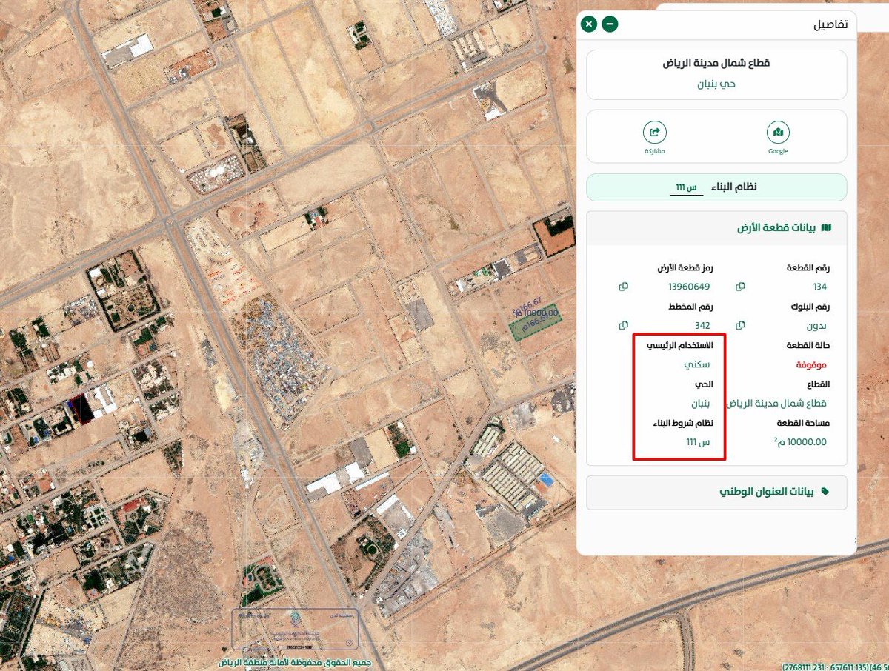889x671 pixels.
Task: Expand بيانات العنوان الوطني section
Action: [716, 492]
